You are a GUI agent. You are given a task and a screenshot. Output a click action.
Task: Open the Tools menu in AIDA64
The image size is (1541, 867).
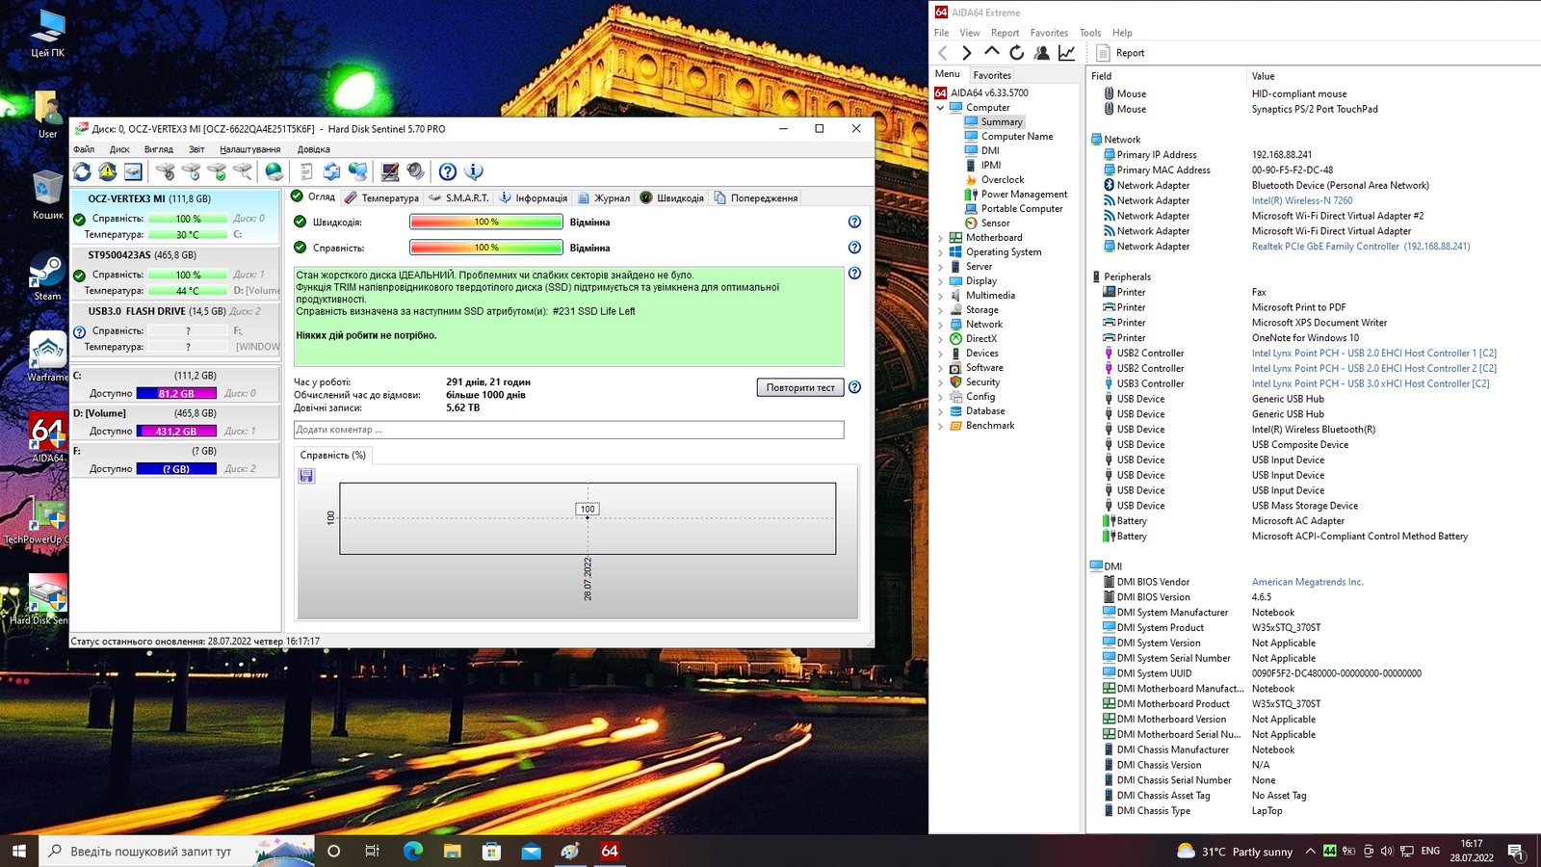[1089, 33]
